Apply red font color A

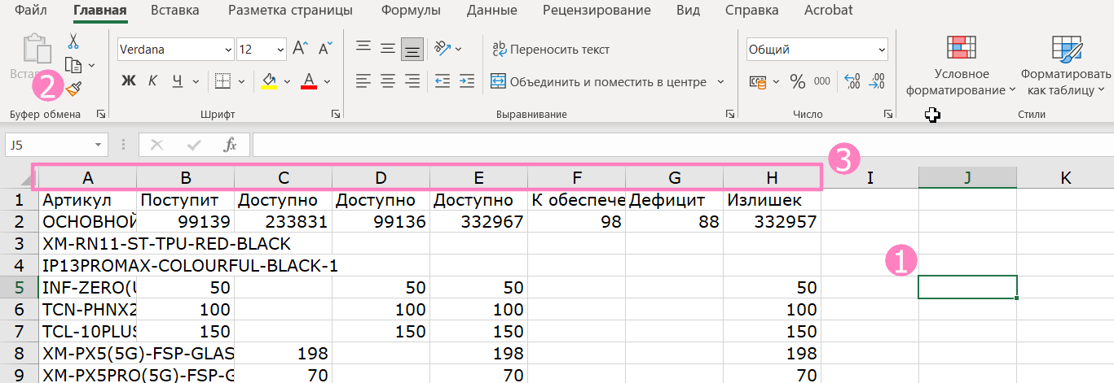[x=309, y=81]
